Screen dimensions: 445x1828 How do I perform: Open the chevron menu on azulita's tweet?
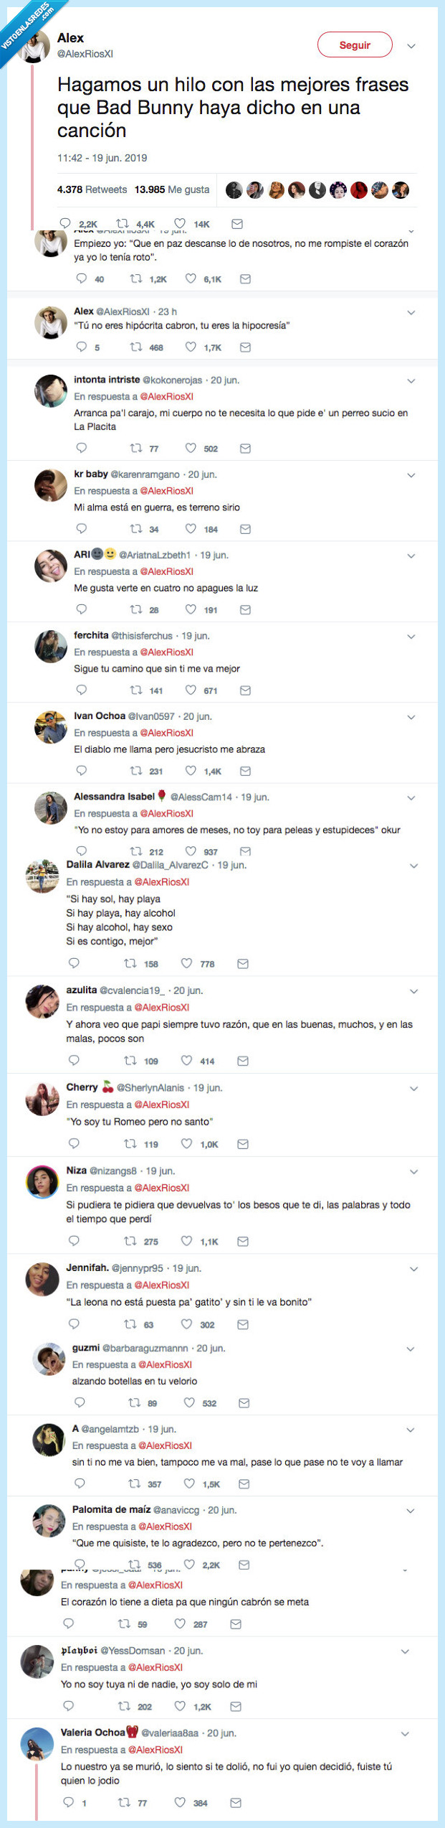tap(413, 991)
